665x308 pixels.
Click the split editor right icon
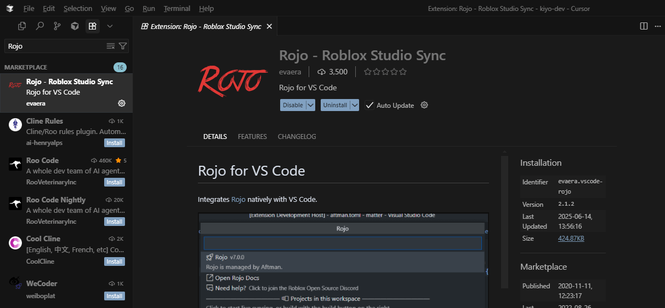[x=644, y=26]
